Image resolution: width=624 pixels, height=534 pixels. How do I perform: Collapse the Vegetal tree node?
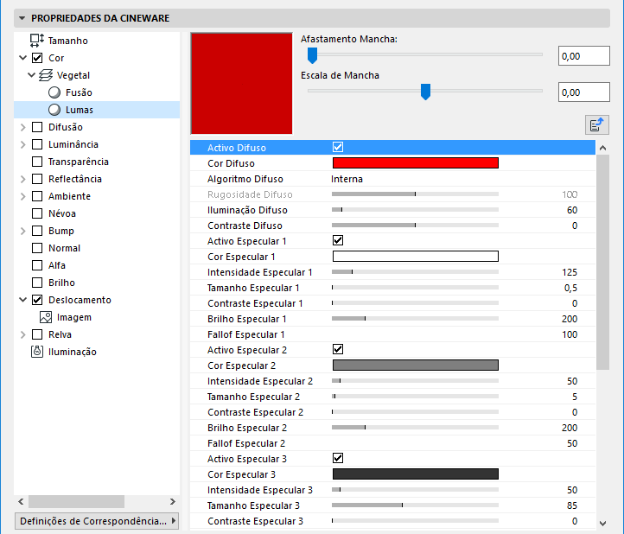(x=31, y=75)
